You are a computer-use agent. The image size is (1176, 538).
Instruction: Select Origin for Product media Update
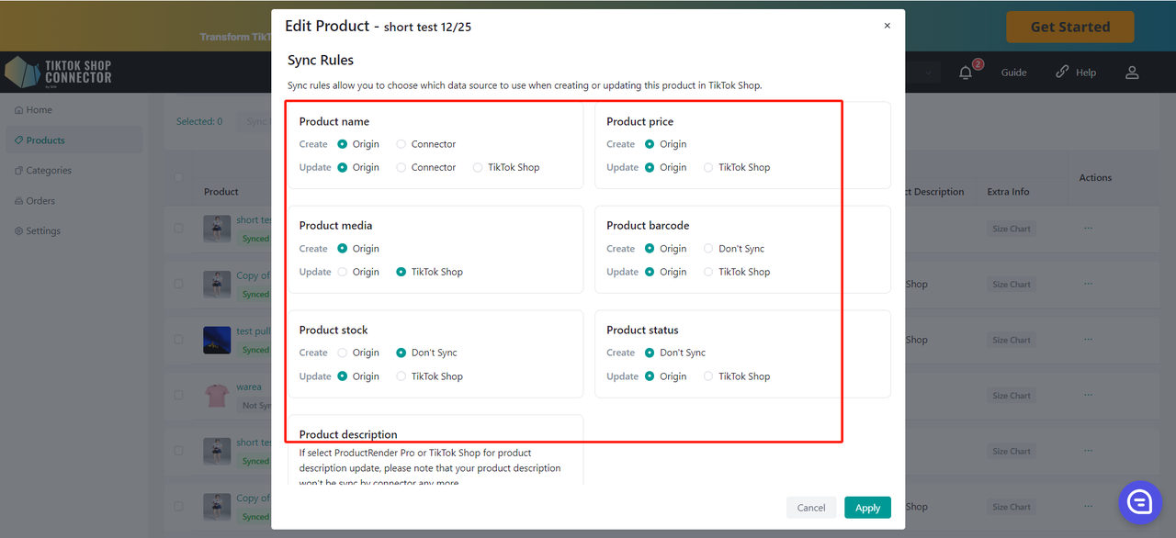coord(343,272)
